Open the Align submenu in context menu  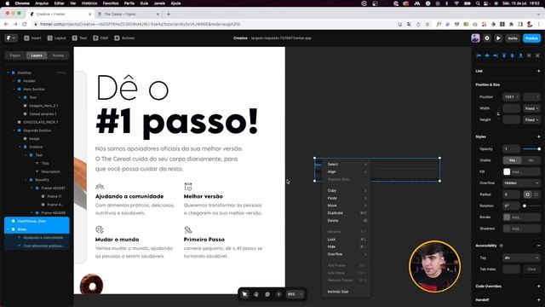(x=347, y=171)
